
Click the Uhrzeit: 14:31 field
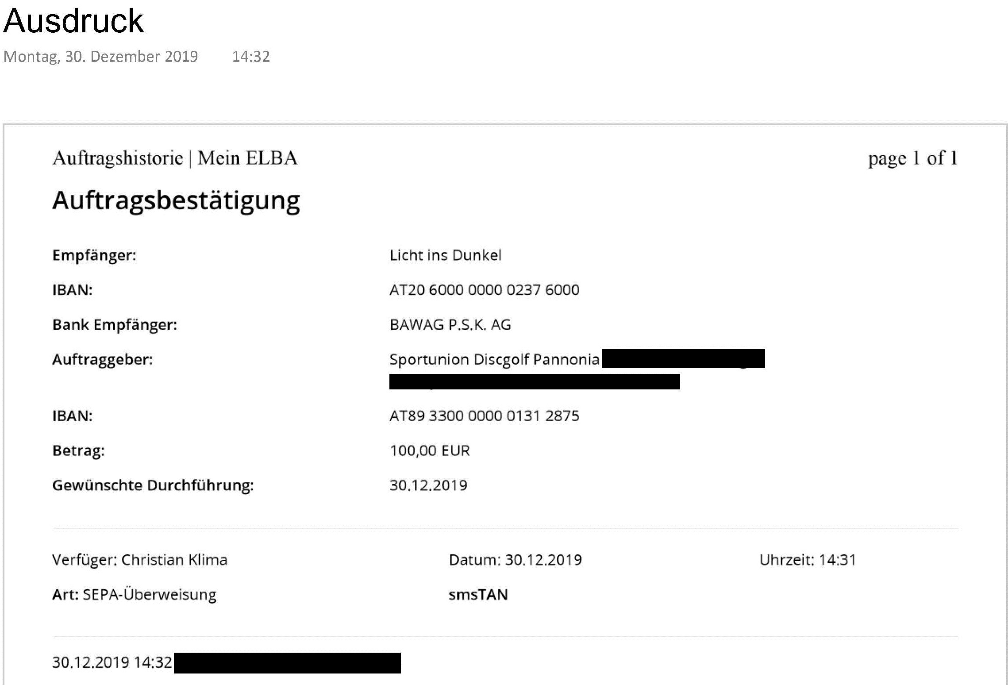[x=808, y=560]
